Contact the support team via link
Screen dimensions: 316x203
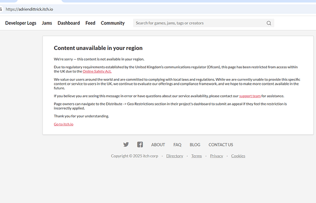250,96
